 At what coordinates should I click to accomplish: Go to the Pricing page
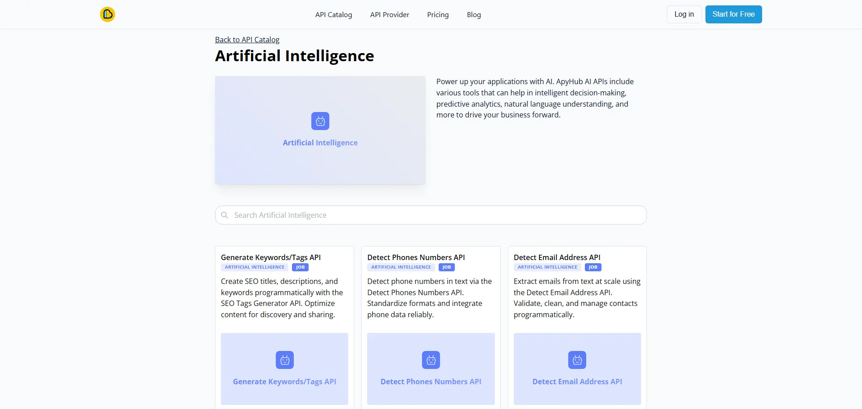[438, 15]
